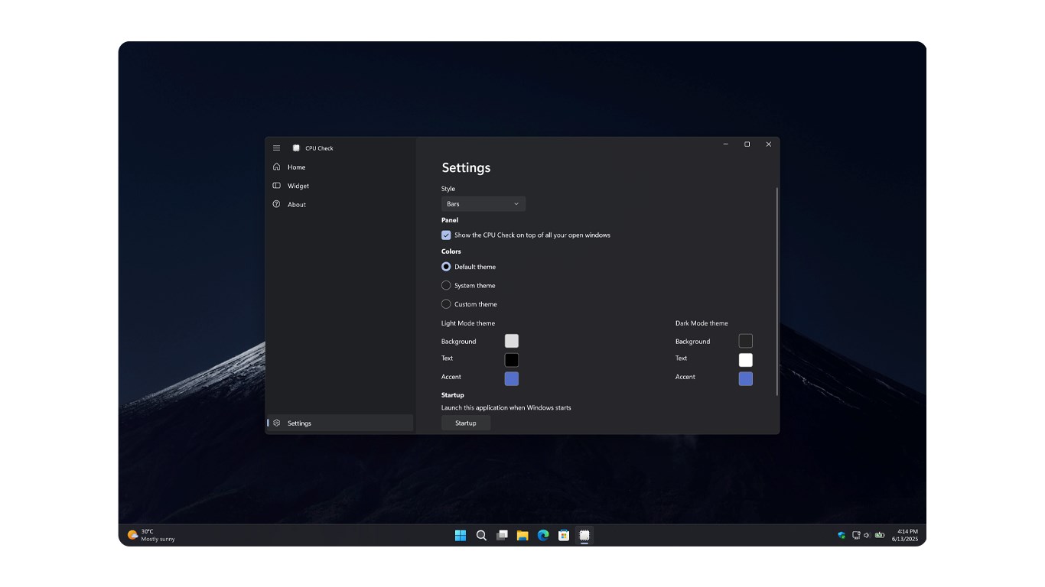Click the settings page vertical scrollbar
Screen dimensions: 1045x587
pyautogui.click(x=777, y=290)
